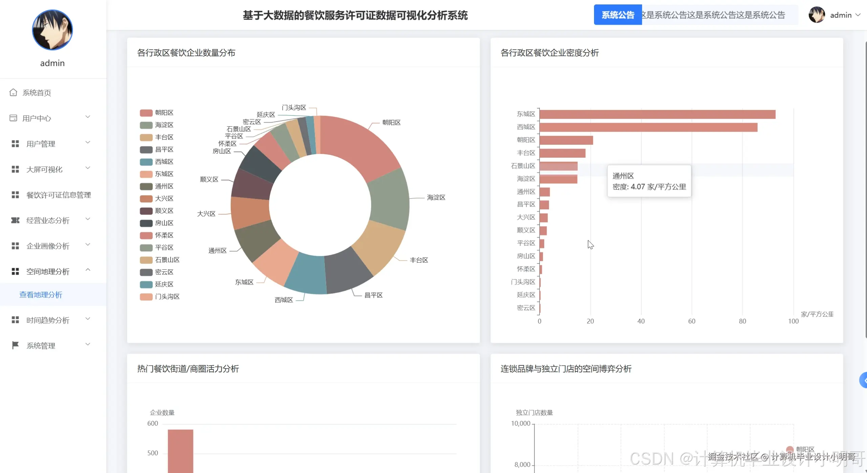Click the admin avatar image
Image resolution: width=867 pixels, height=473 pixels.
pos(817,15)
